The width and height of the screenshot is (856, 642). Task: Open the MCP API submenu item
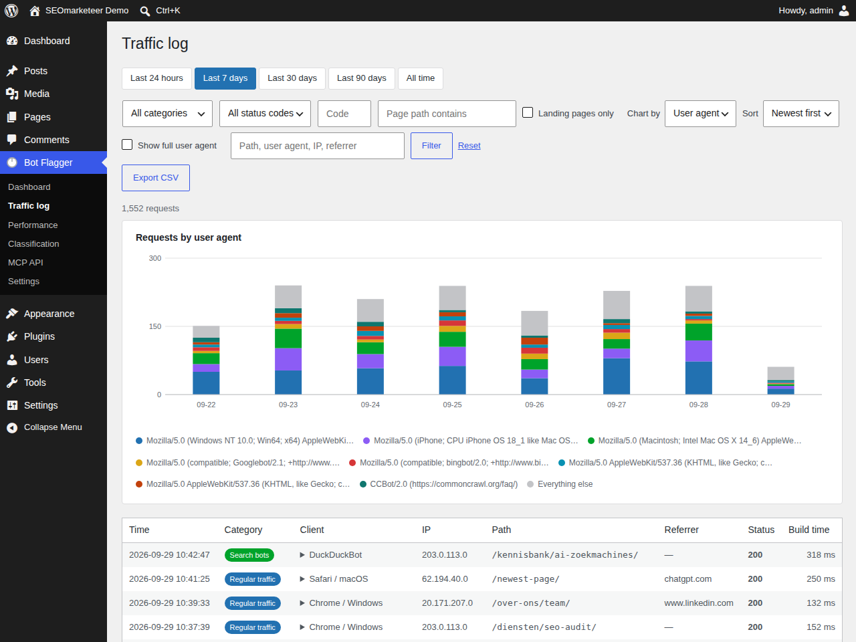click(25, 263)
